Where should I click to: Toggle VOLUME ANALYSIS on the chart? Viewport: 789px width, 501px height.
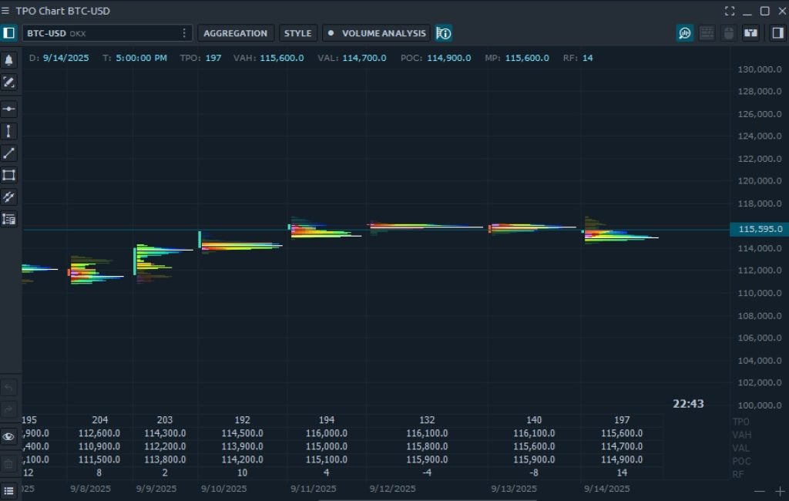(x=375, y=33)
